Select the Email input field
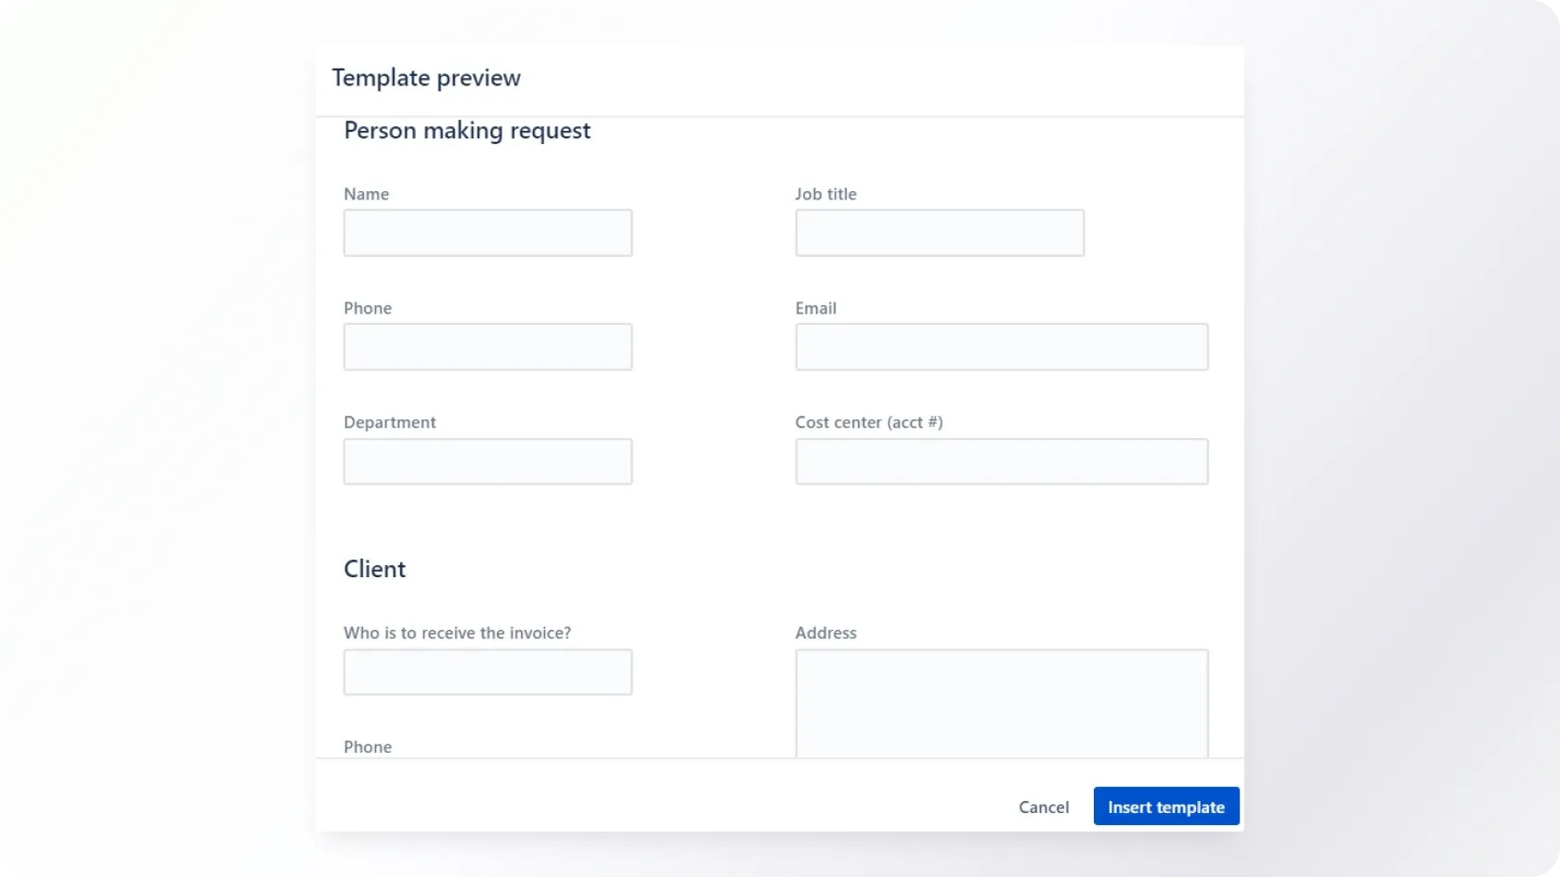Screen dimensions: 1560x877 point(1001,347)
